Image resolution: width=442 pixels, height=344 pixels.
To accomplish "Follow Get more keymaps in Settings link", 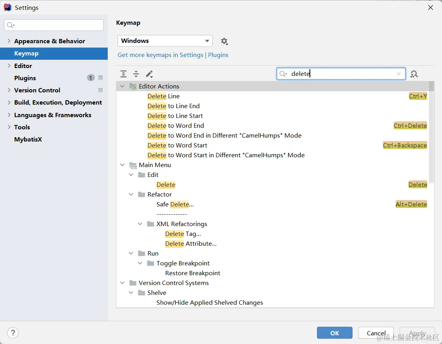I will click(173, 55).
